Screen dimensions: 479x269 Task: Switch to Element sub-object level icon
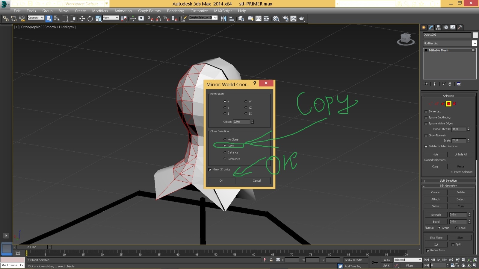click(x=454, y=104)
